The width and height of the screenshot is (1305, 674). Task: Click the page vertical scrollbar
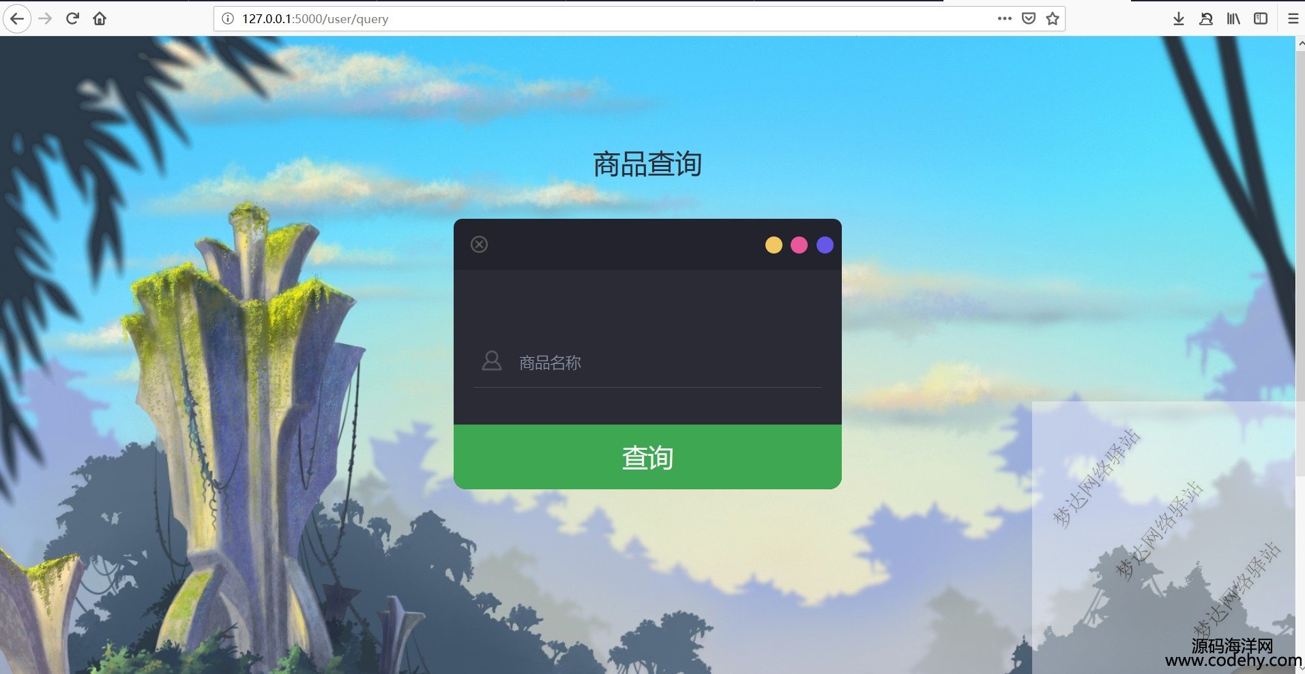1300,262
